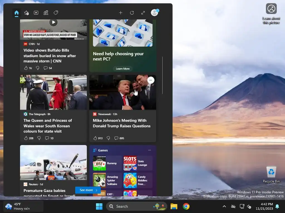Open Games widget more options
This screenshot has width=285, height=213.
[x=149, y=150]
